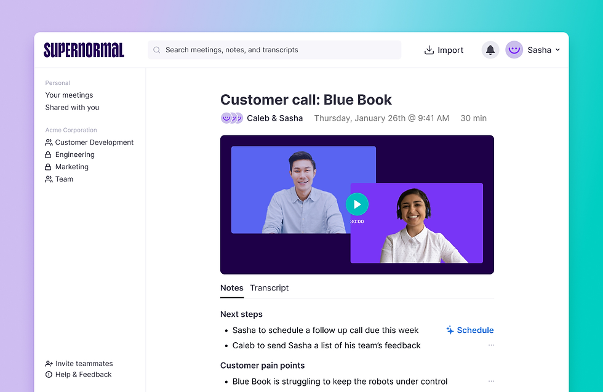
Task: Click the Marketing lock icon
Action: click(48, 167)
